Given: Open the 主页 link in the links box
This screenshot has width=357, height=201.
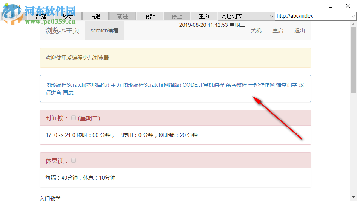Looking at the screenshot, I should click(116, 85).
